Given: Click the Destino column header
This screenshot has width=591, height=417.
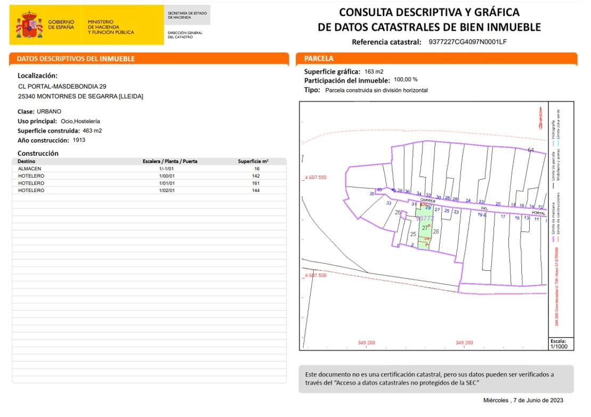Looking at the screenshot, I should [27, 161].
